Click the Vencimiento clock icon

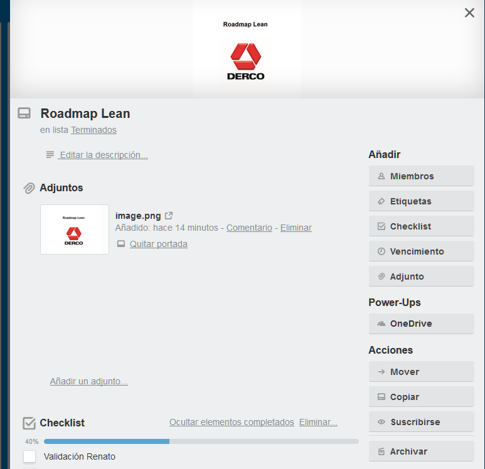(x=381, y=251)
